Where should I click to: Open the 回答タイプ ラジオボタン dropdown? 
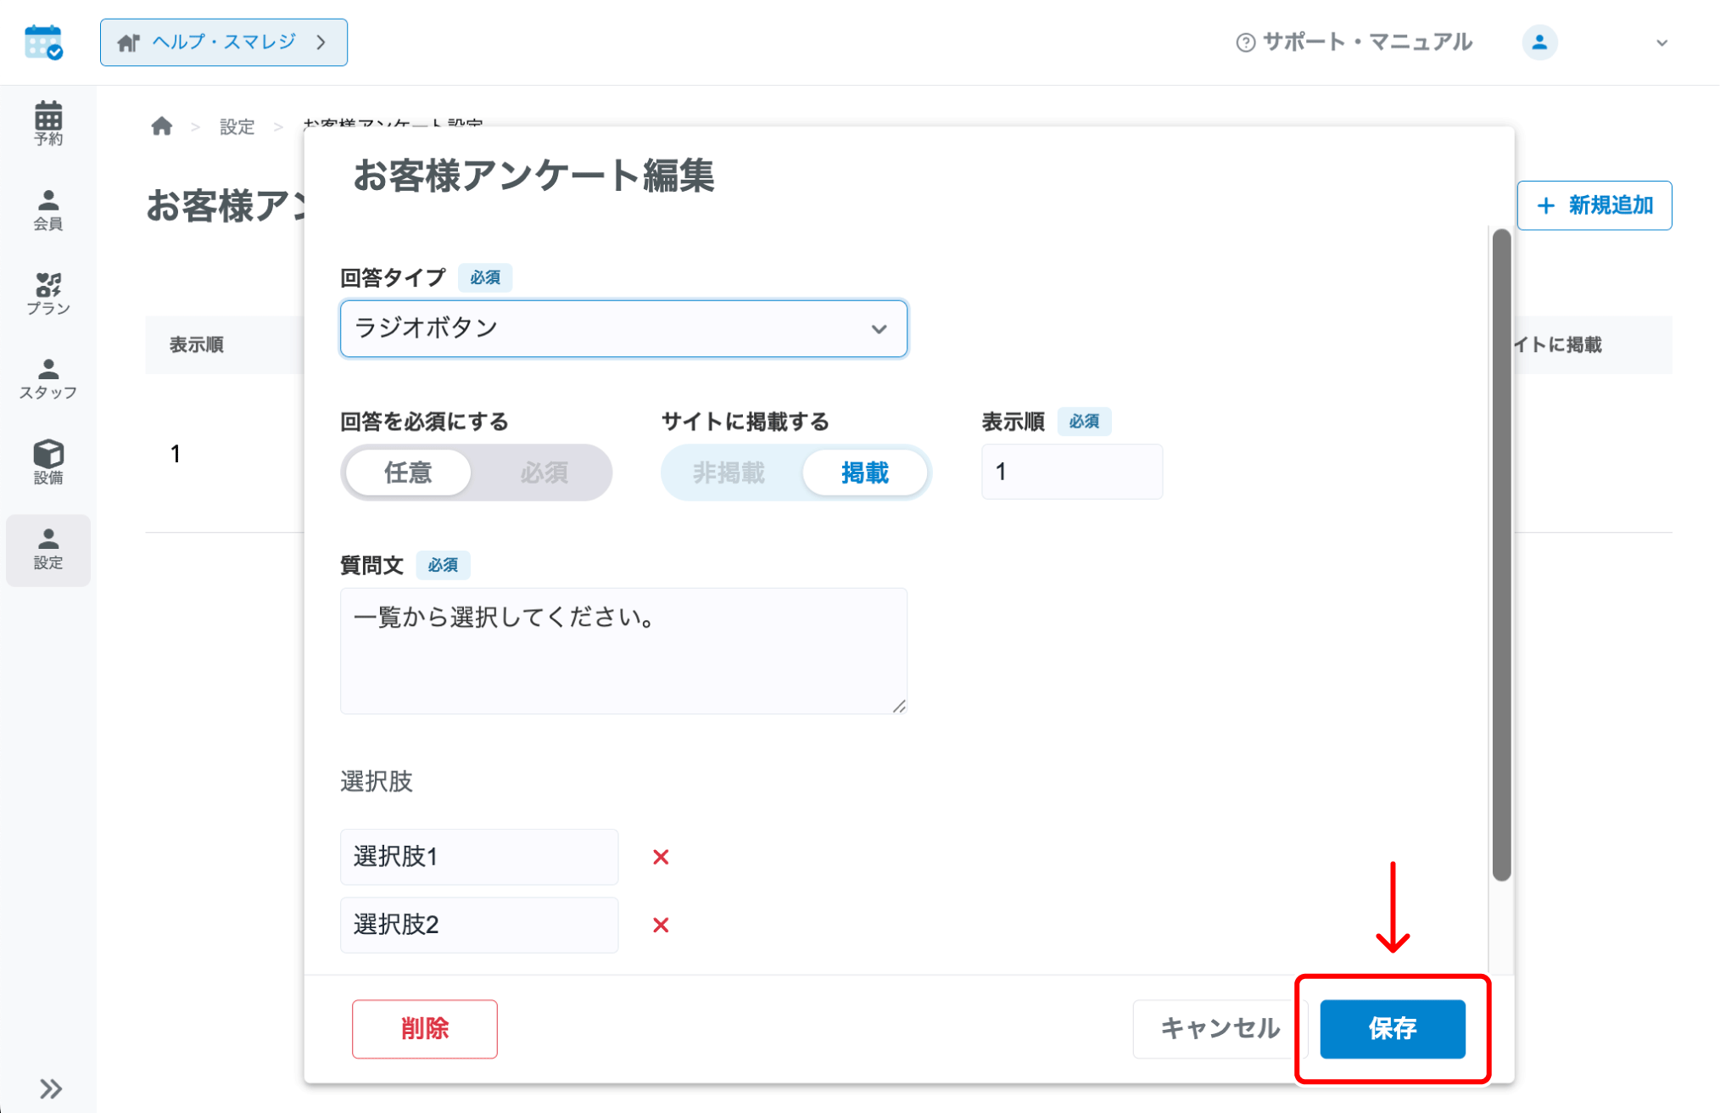click(623, 328)
